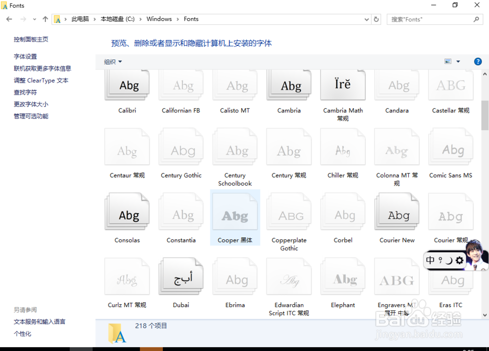Viewport: 489px width, 351px height.
Task: Select the Copperplate Gothic font icon
Action: pos(289,211)
